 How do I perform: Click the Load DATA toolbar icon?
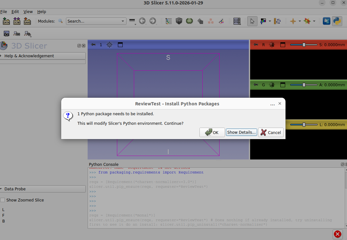point(6,21)
